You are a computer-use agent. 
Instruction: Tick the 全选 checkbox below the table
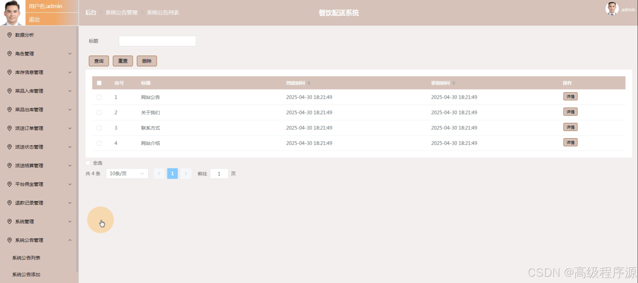pos(88,163)
